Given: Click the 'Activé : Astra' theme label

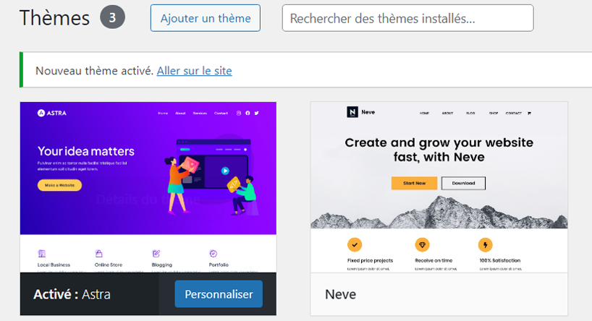Looking at the screenshot, I should click(72, 294).
